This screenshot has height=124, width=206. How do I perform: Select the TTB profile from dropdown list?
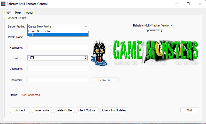(x=58, y=34)
